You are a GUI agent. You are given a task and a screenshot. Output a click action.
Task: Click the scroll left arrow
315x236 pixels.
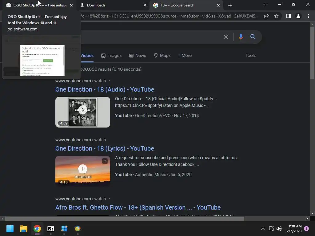coord(2,219)
